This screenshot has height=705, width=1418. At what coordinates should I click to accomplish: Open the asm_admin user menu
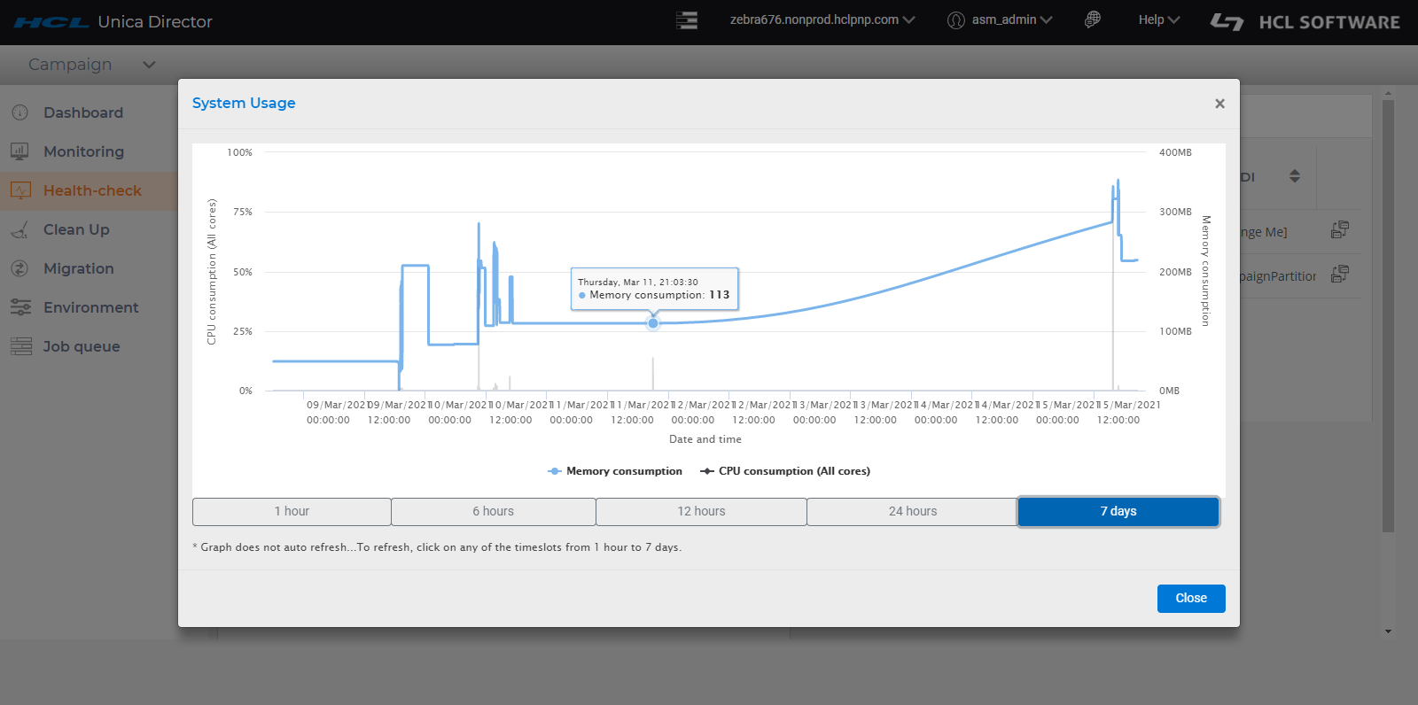coord(1000,19)
